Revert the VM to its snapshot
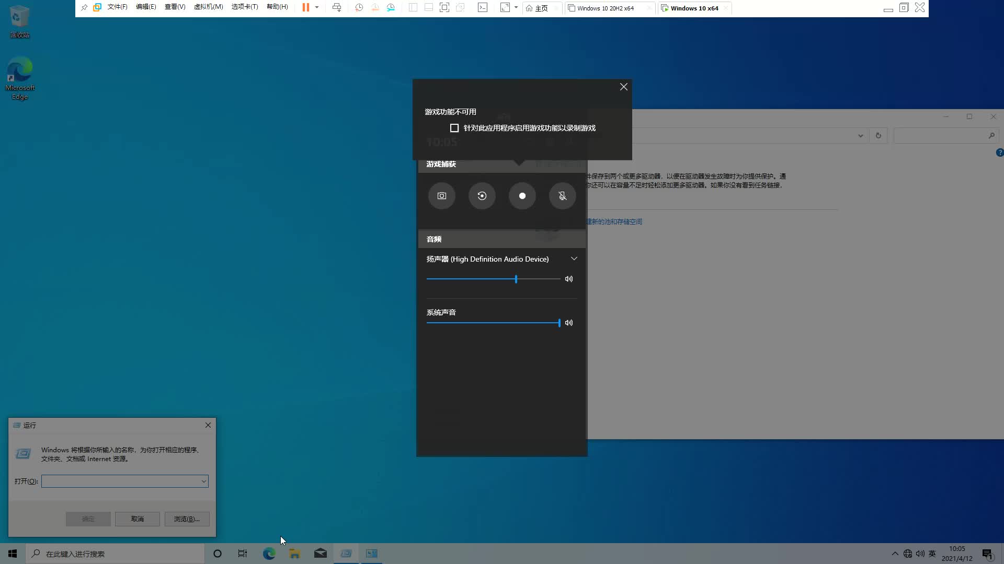This screenshot has width=1004, height=564. point(375,7)
